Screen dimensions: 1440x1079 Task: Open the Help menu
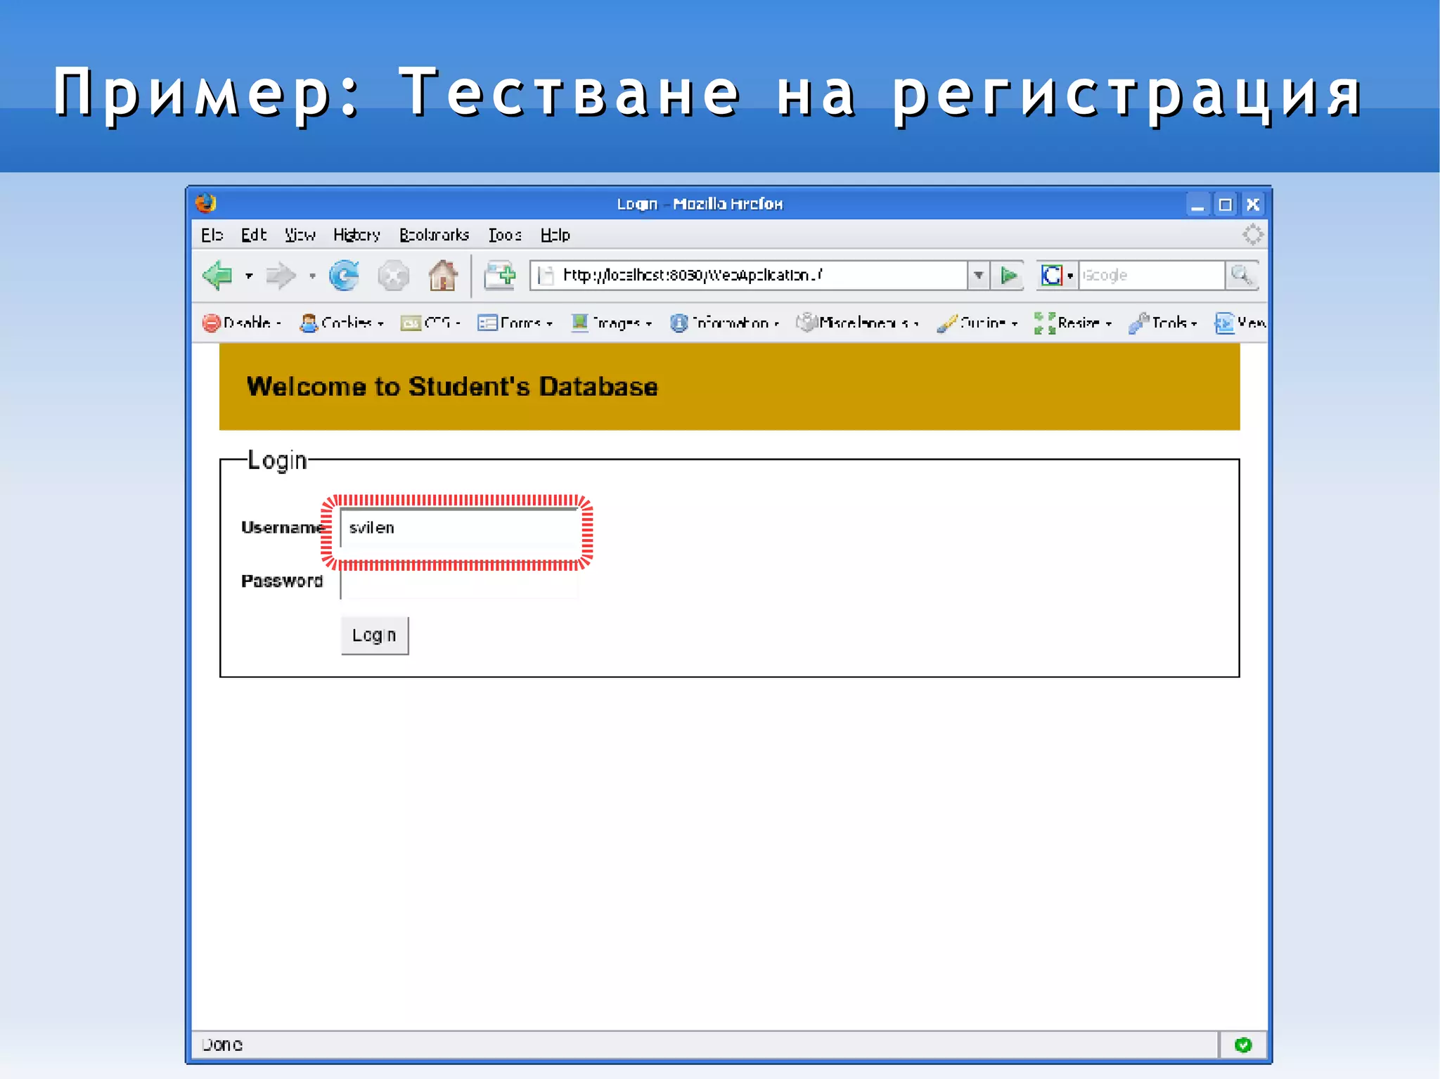tap(555, 235)
